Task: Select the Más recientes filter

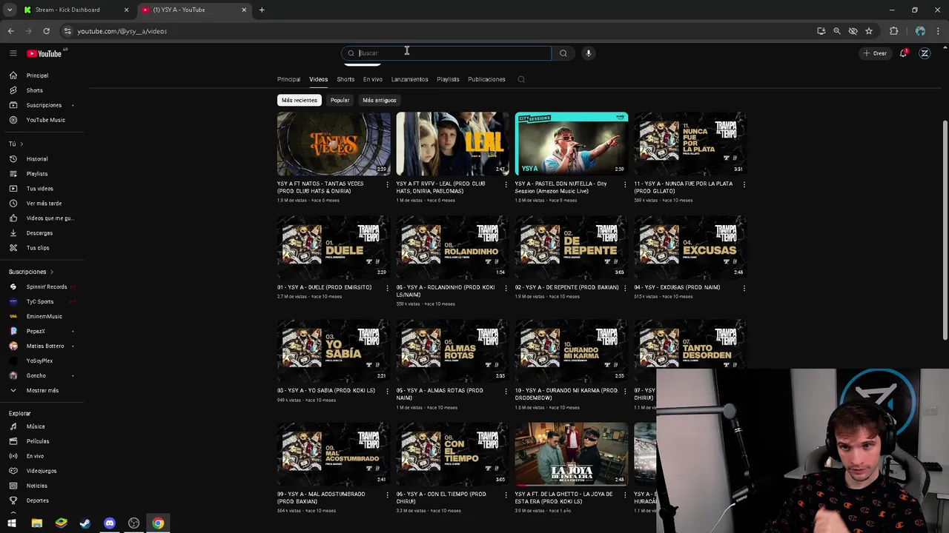Action: tap(299, 100)
